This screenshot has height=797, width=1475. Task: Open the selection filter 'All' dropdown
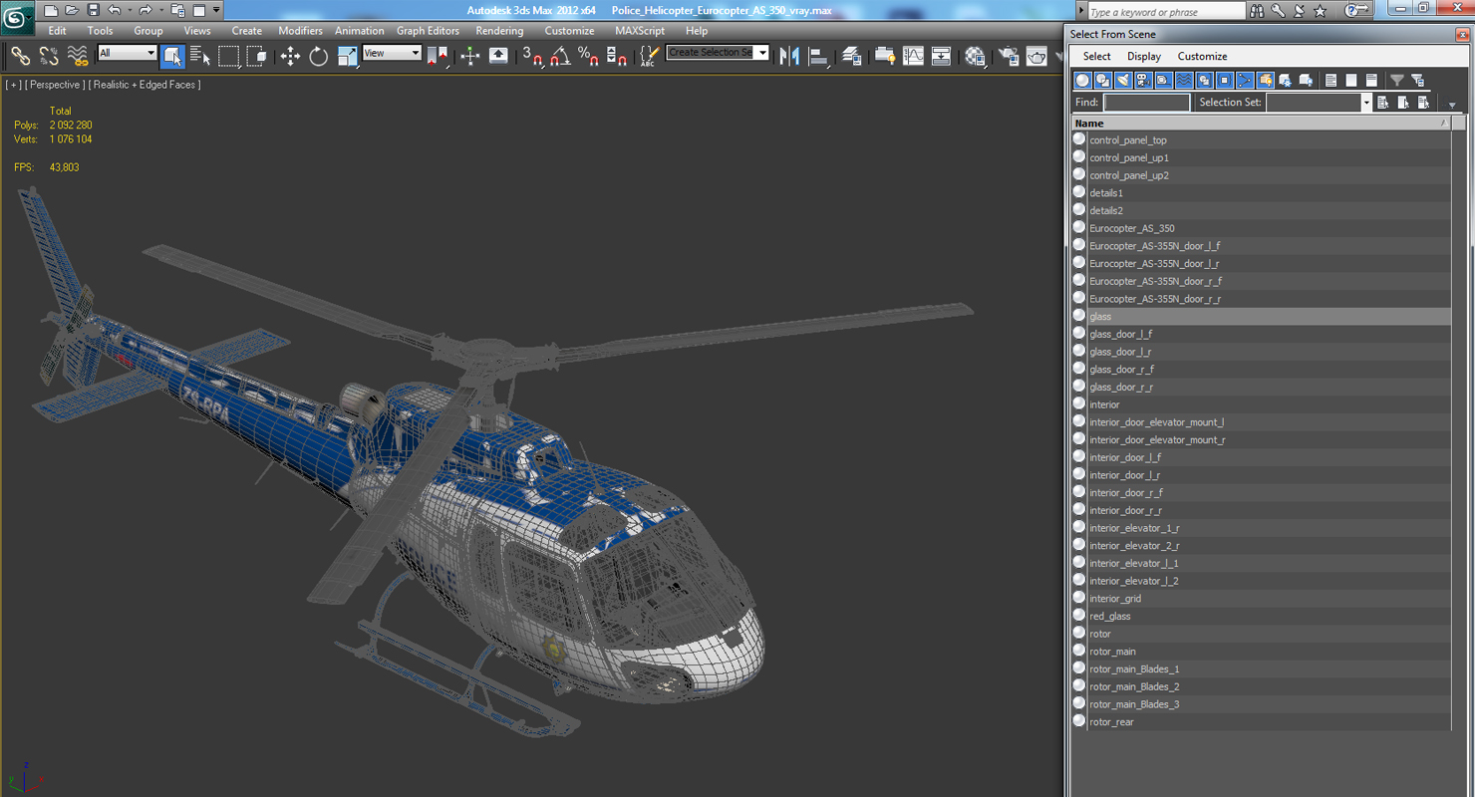128,53
